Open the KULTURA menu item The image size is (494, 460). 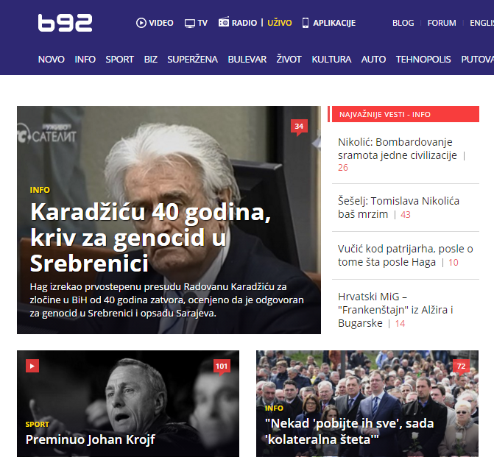click(331, 59)
